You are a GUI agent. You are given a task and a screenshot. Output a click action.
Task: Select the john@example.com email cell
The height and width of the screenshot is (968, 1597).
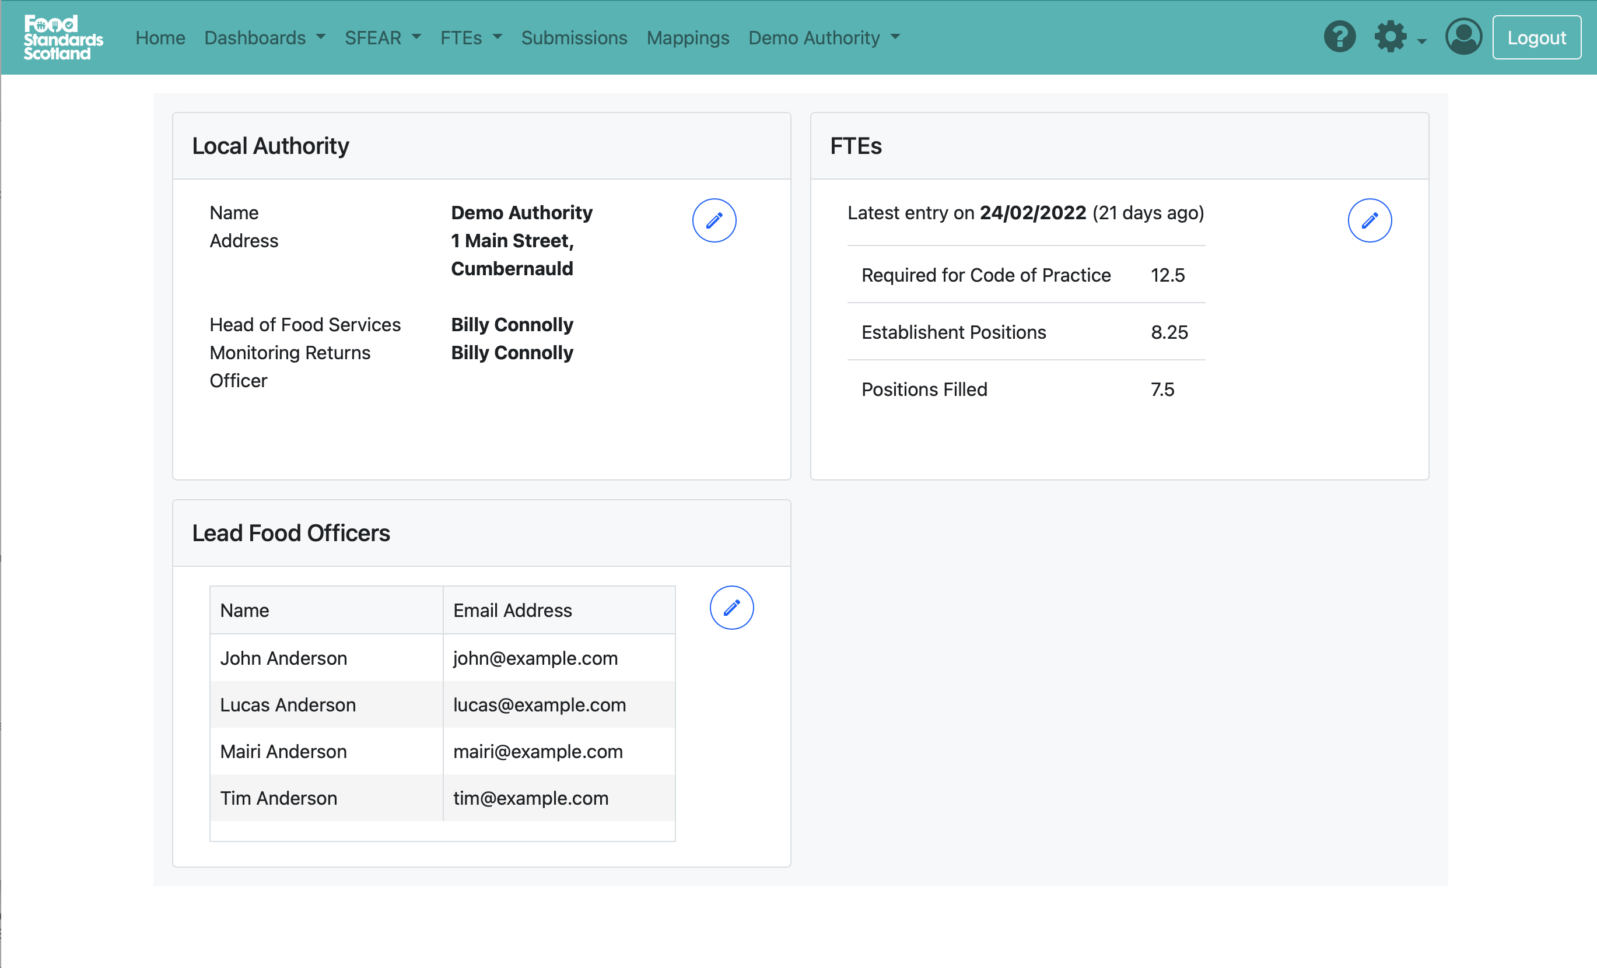pyautogui.click(x=559, y=658)
